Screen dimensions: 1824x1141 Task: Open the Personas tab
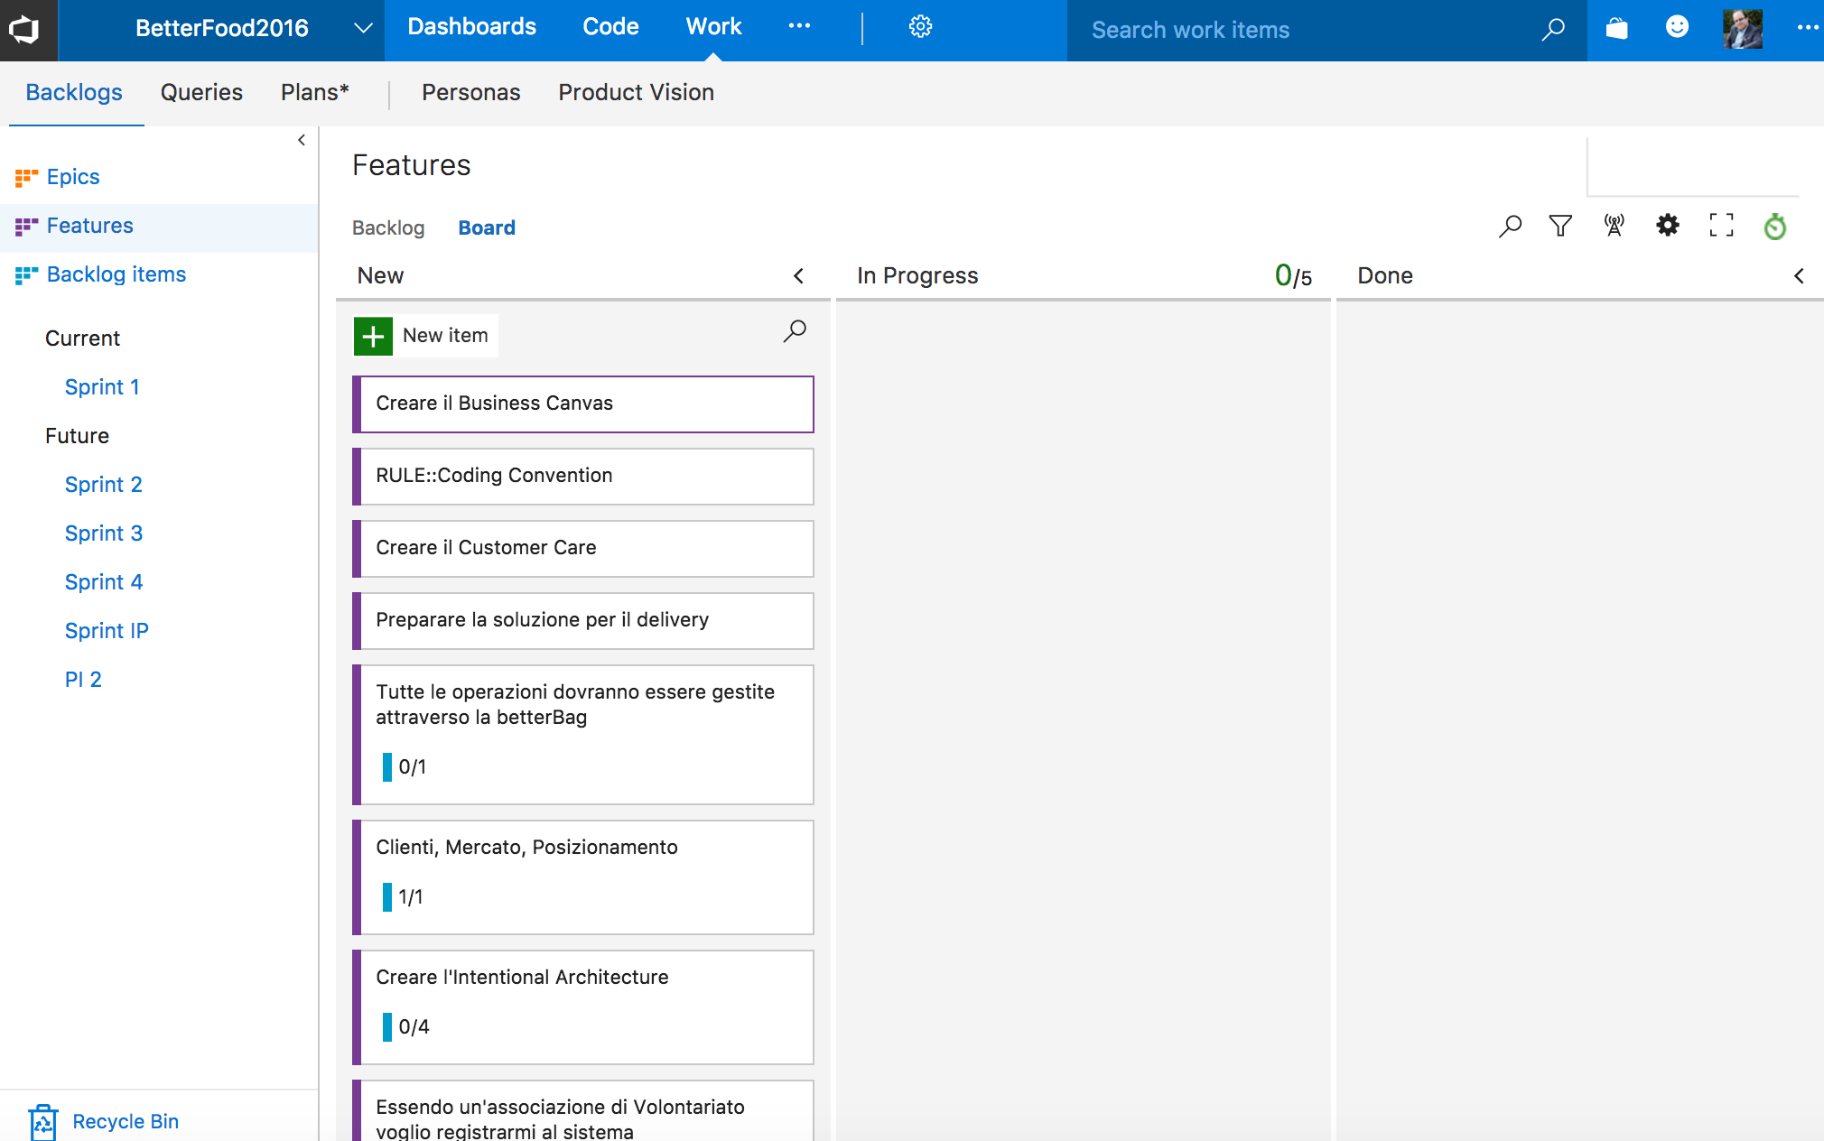point(470,92)
